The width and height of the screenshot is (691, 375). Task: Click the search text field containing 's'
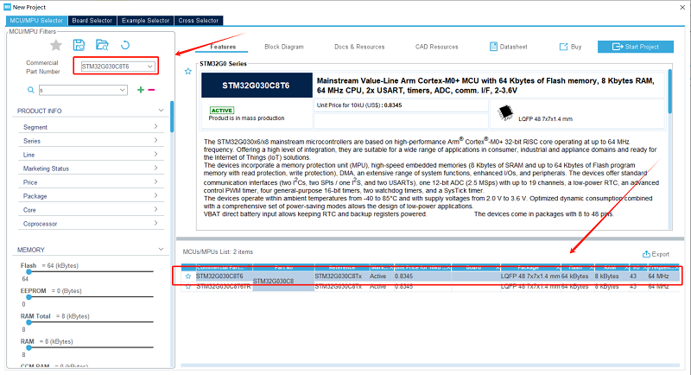pyautogui.click(x=86, y=90)
